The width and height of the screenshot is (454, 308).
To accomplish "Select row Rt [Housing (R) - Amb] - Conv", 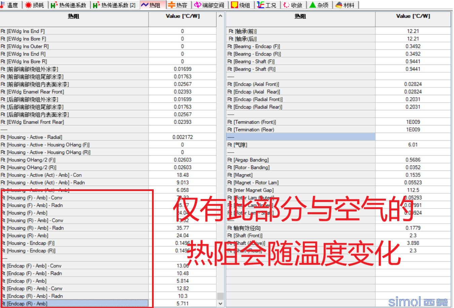I will [74, 221].
